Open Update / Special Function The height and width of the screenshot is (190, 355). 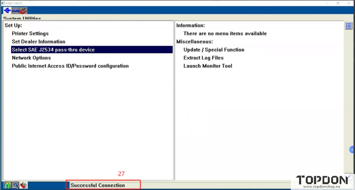point(214,49)
